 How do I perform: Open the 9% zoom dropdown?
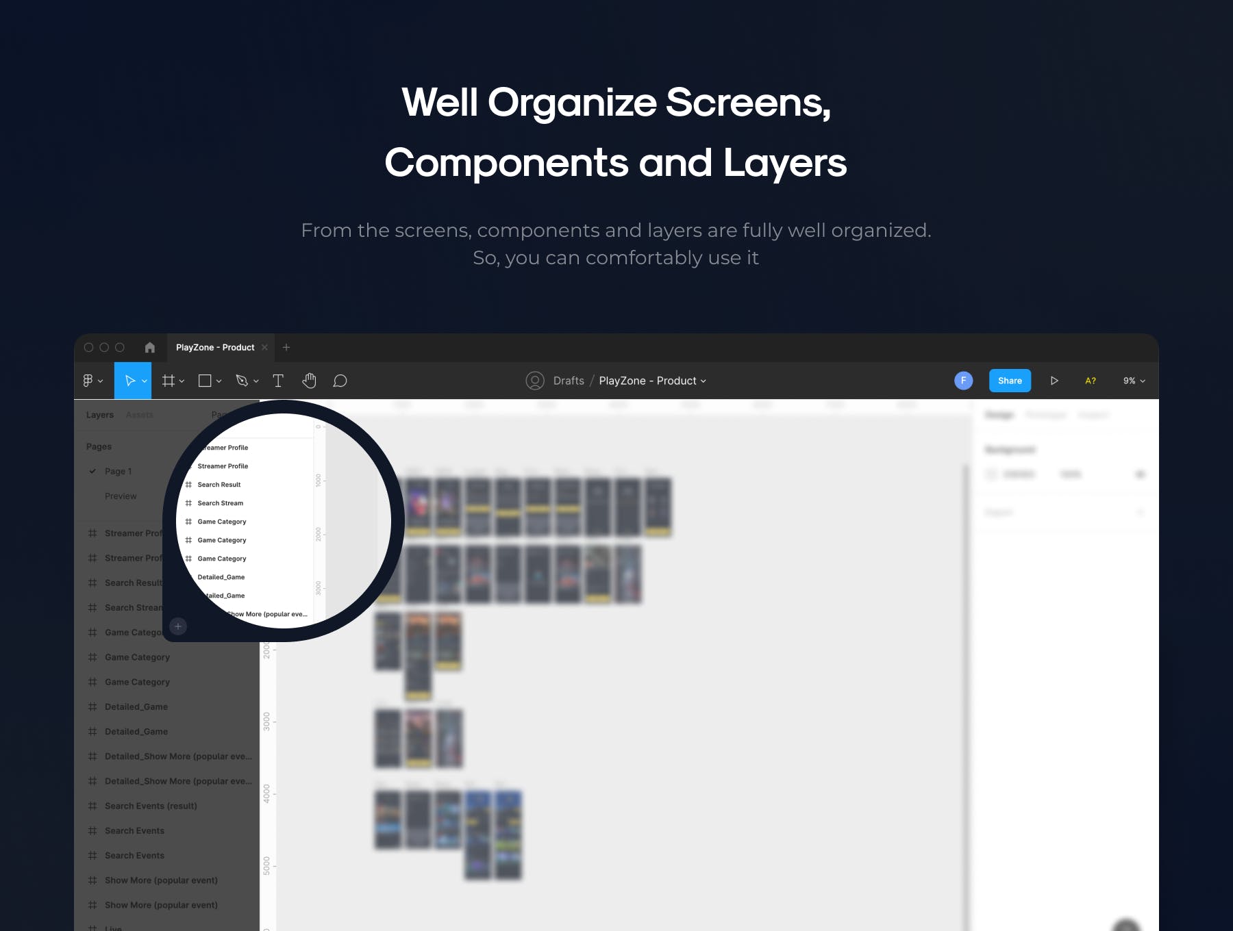1134,381
